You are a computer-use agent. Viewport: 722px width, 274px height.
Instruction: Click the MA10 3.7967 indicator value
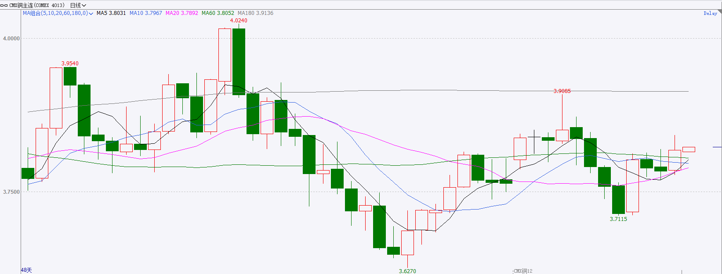click(x=146, y=13)
